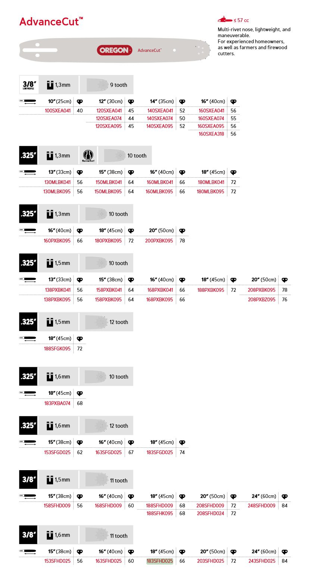
Task: Open the highlighted 183SFHD025 part number
Action: (160, 561)
